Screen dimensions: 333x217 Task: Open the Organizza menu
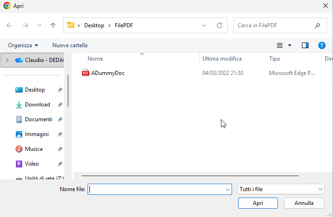point(23,45)
